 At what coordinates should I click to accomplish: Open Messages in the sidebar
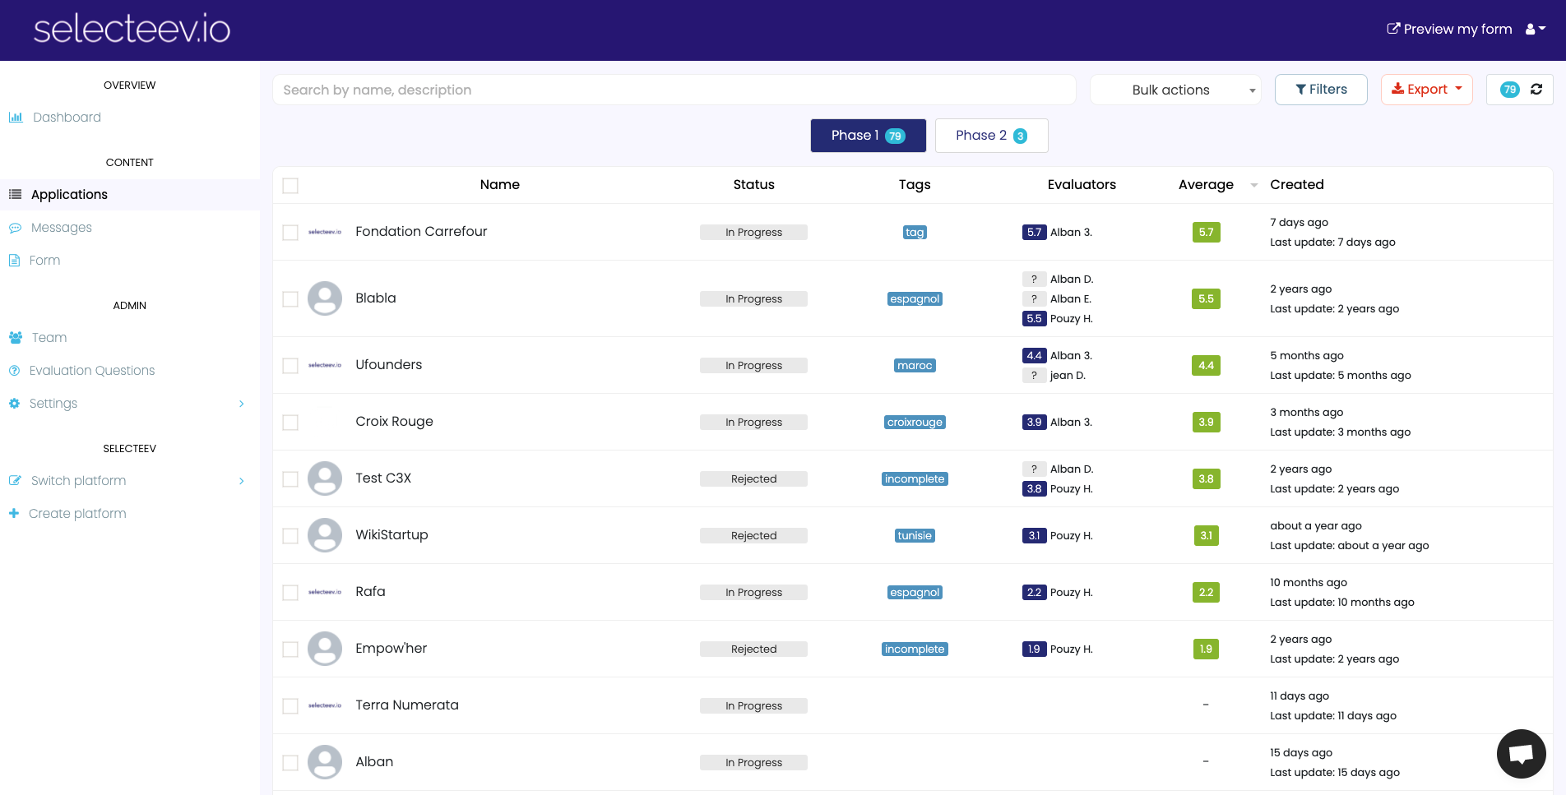point(62,228)
